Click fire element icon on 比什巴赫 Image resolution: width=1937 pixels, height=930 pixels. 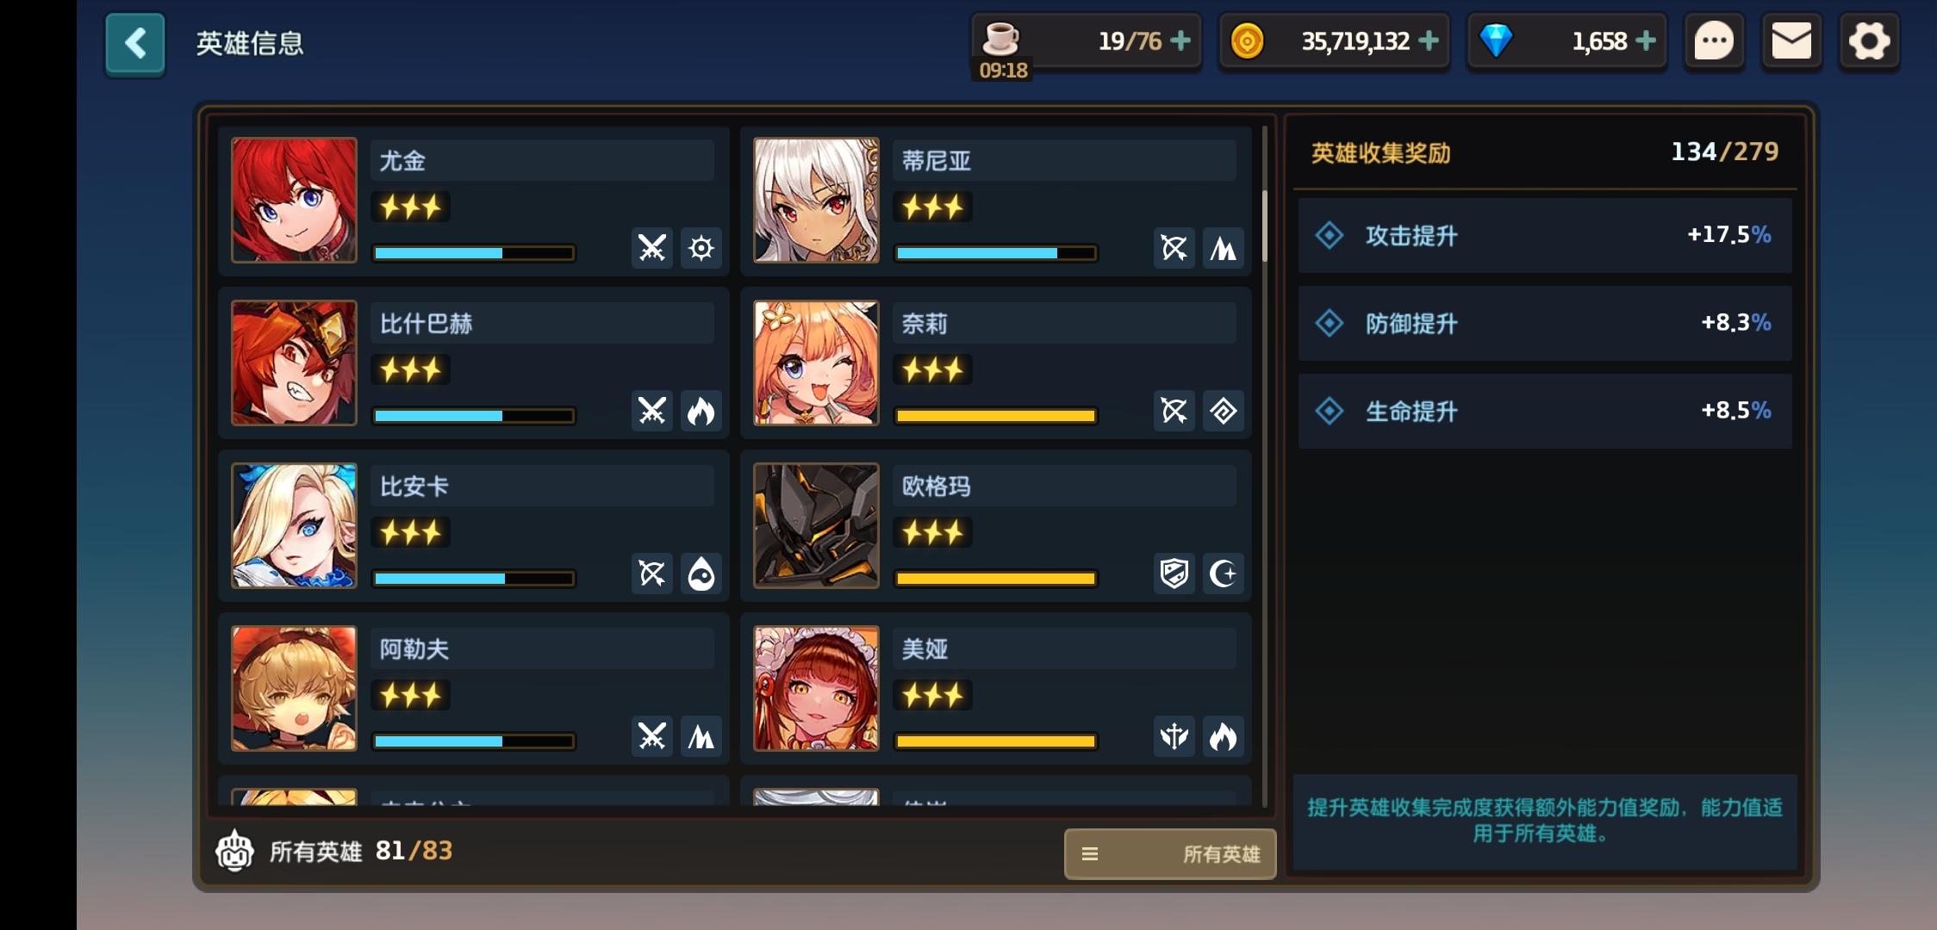tap(701, 411)
